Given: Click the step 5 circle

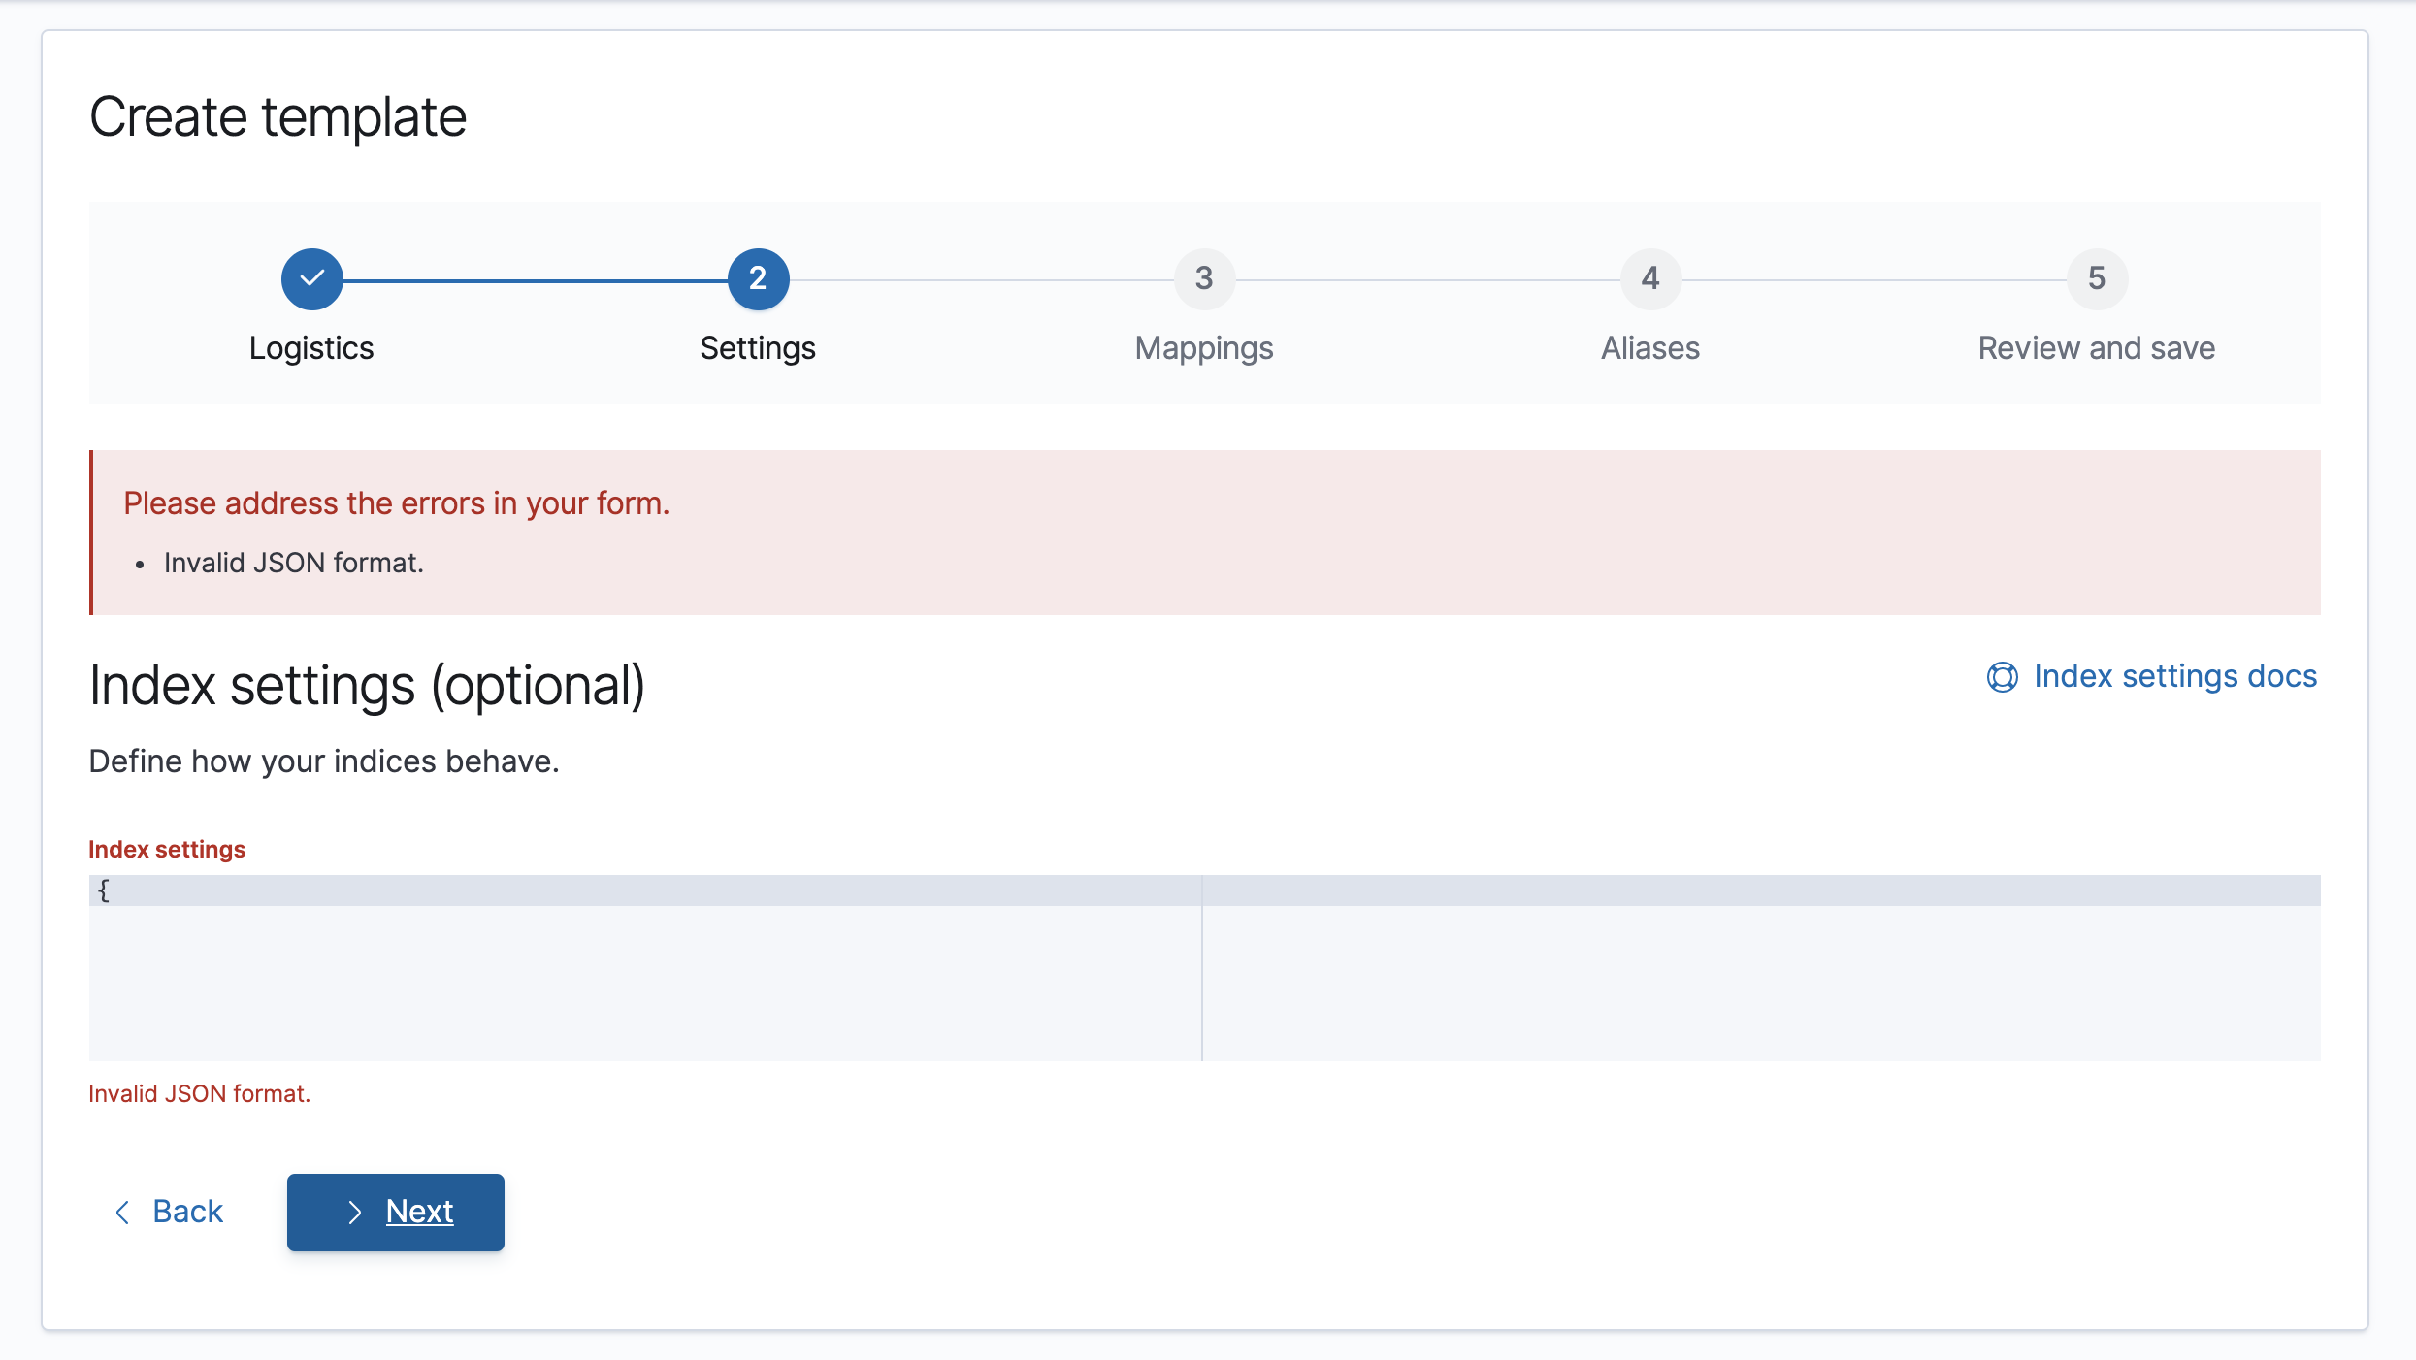Looking at the screenshot, I should pos(2097,279).
